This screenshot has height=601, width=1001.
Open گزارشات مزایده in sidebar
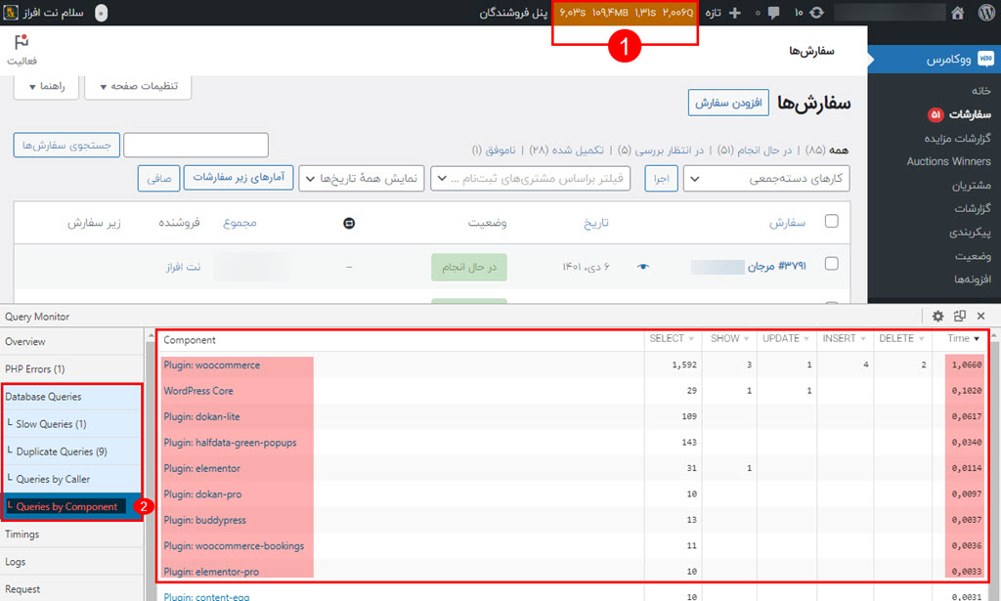[958, 138]
